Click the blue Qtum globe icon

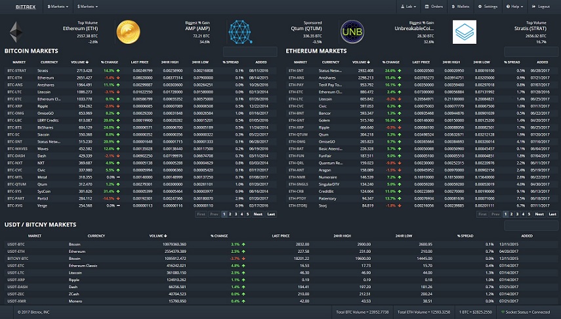[x=240, y=32]
